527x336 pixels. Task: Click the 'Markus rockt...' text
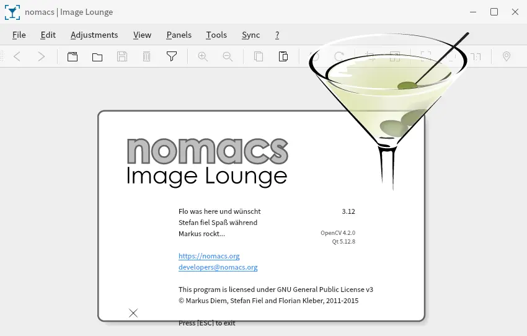[201, 234]
